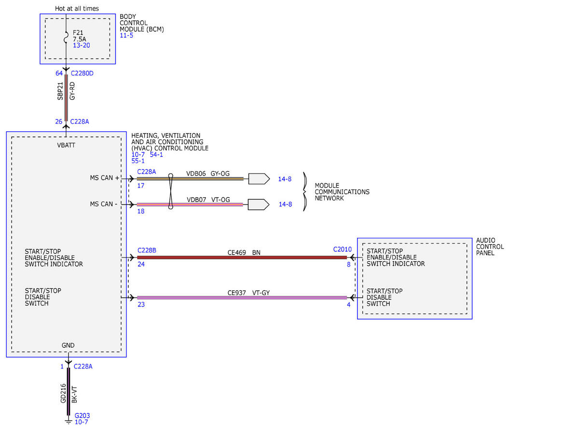Open the 11-5 reference for the BCM
Image resolution: width=579 pixels, height=447 pixels.
126,35
